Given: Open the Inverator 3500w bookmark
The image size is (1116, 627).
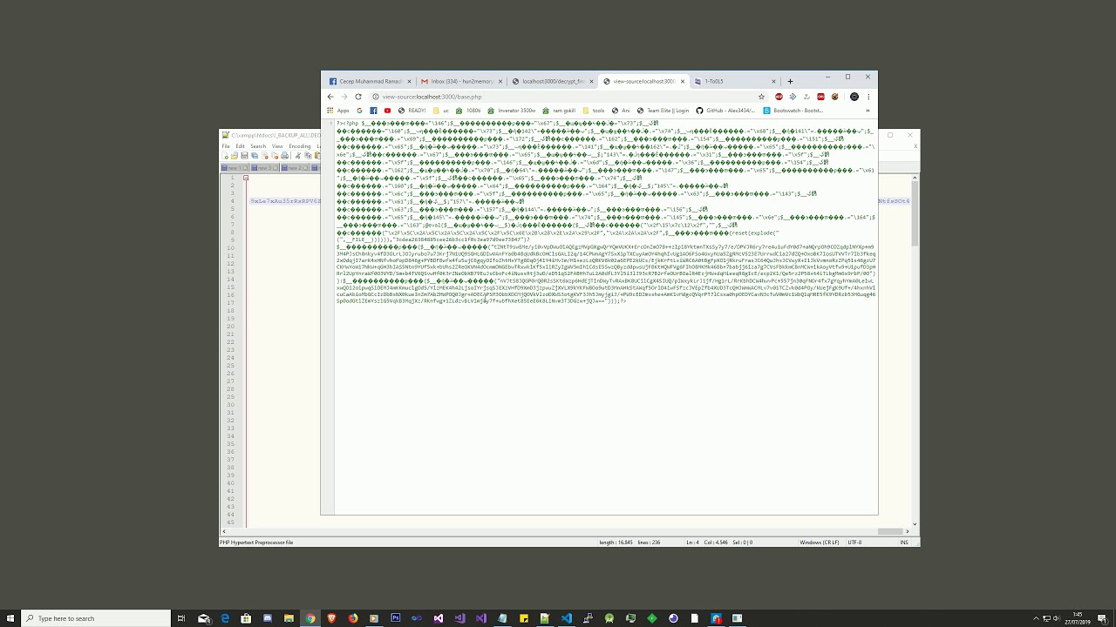Looking at the screenshot, I should click(512, 111).
